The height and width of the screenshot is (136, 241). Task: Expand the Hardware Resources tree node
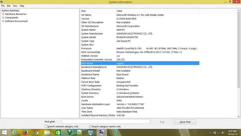pos(3,14)
